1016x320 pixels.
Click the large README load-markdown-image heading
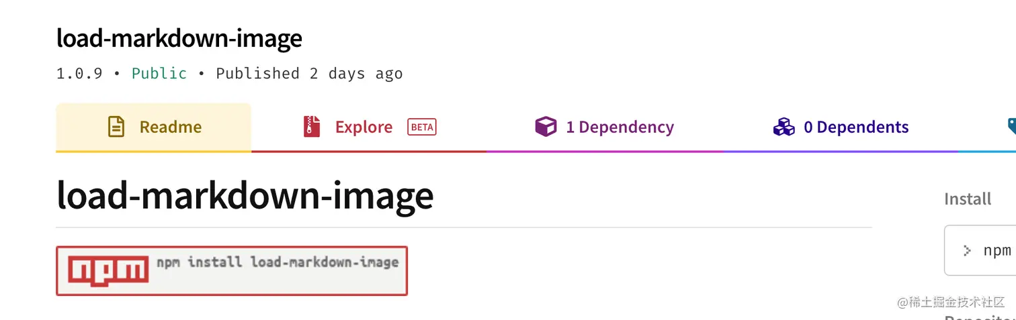pos(245,195)
